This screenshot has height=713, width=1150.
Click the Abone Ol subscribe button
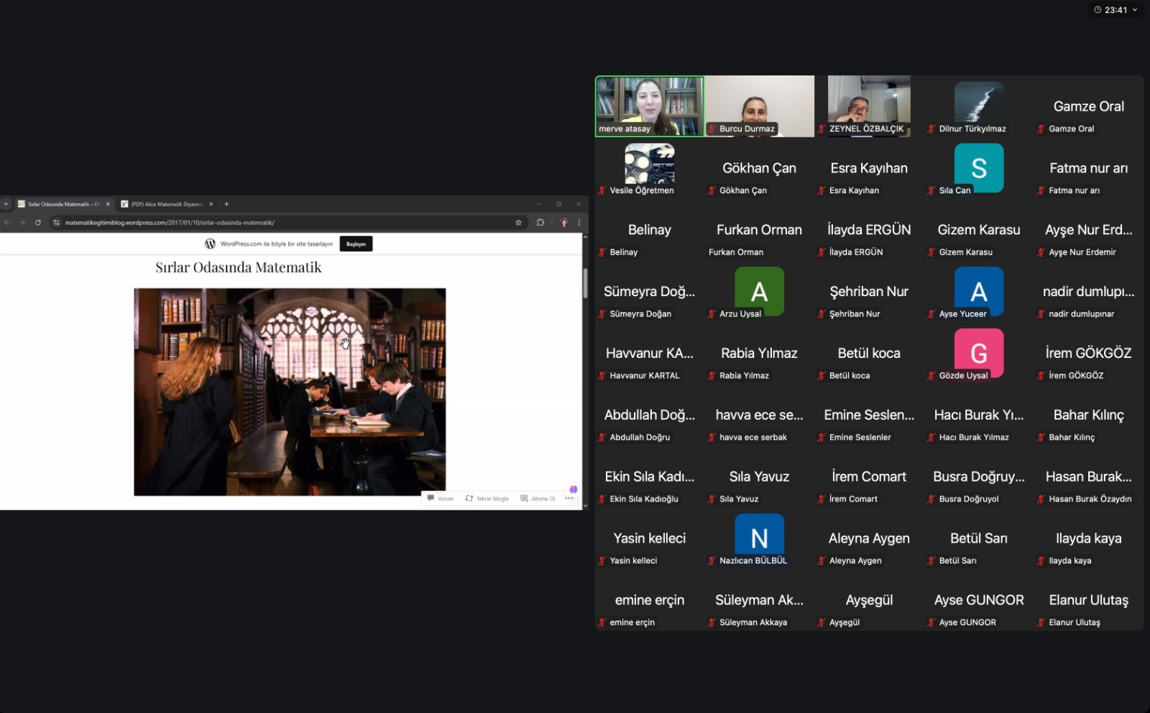(x=538, y=498)
